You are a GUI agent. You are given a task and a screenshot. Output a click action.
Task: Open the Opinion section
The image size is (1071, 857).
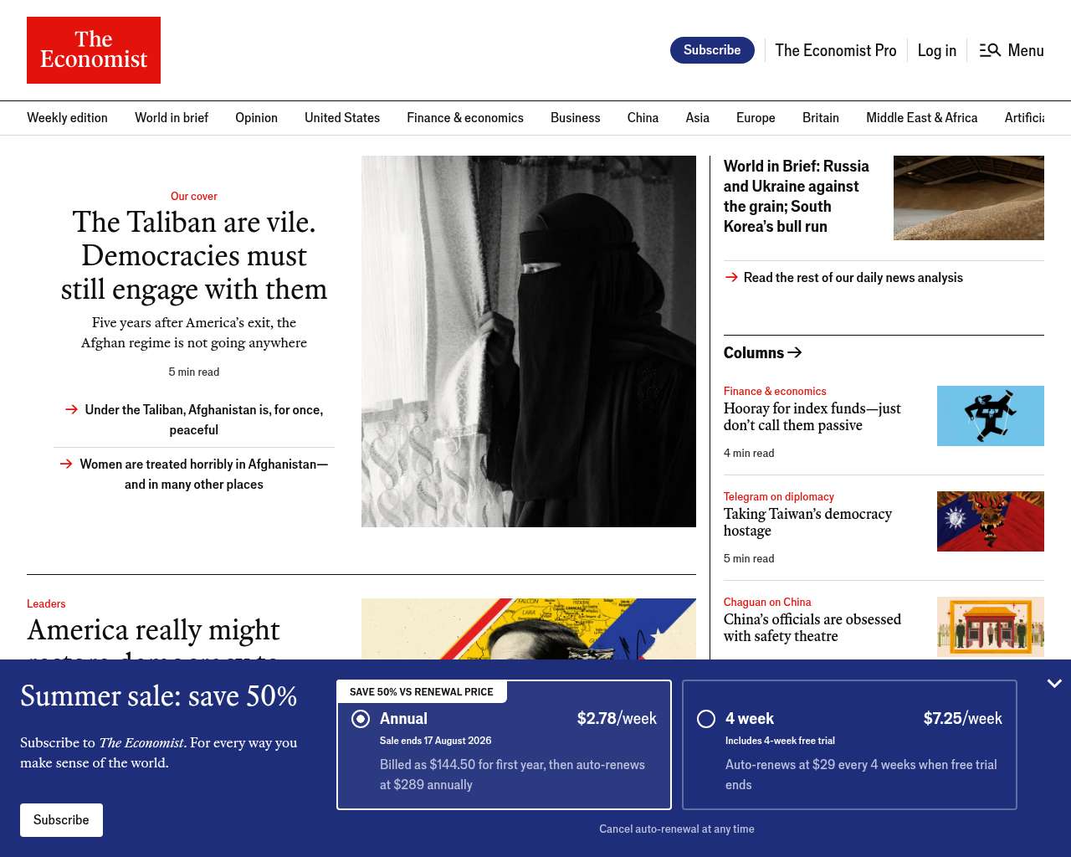click(256, 118)
